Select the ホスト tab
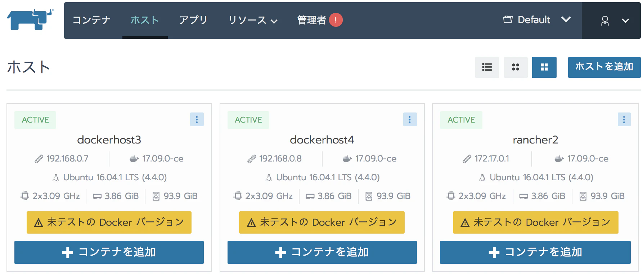 pyautogui.click(x=144, y=20)
